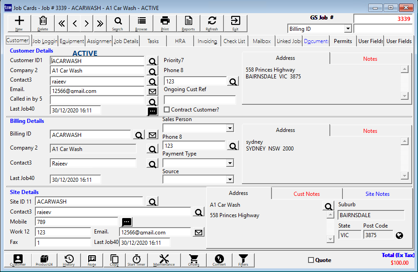The height and width of the screenshot is (272, 418).
Task: Open the Permits tab
Action: coord(342,41)
